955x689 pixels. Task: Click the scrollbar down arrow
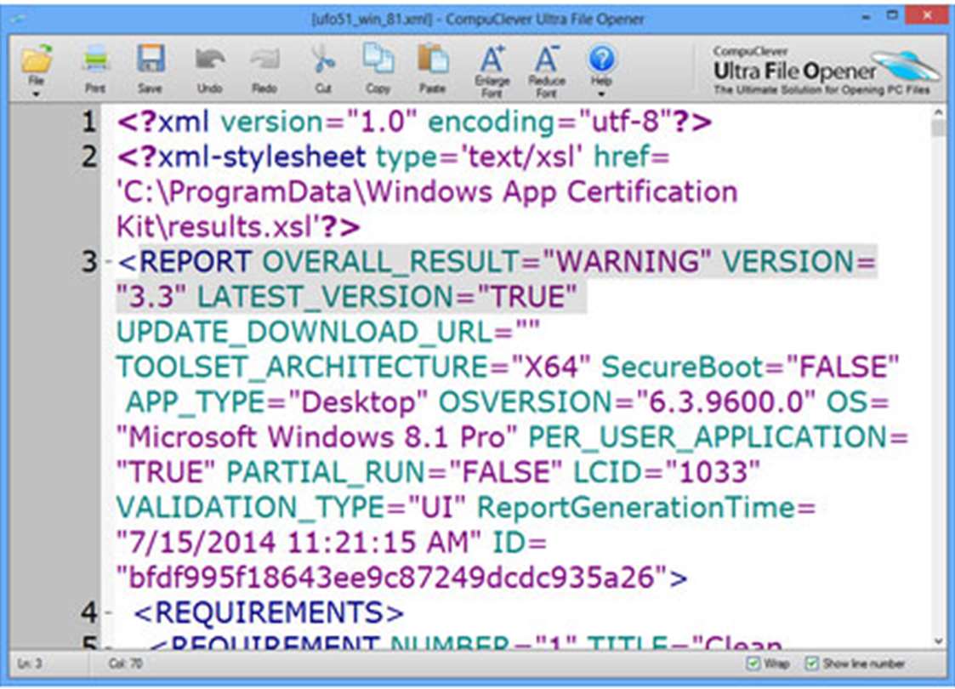tap(939, 641)
